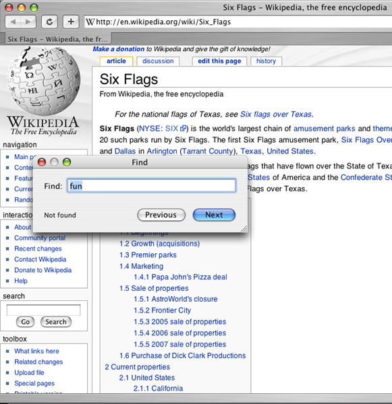Go to 1.4.1 Papa John's Pizza deal
Image resolution: width=392 pixels, height=404 pixels.
pyautogui.click(x=180, y=277)
